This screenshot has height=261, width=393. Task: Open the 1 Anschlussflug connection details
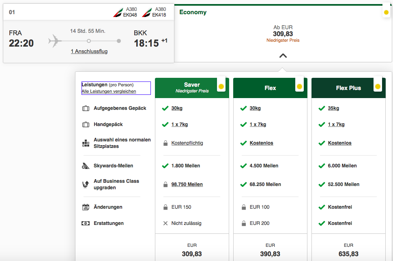tap(89, 51)
